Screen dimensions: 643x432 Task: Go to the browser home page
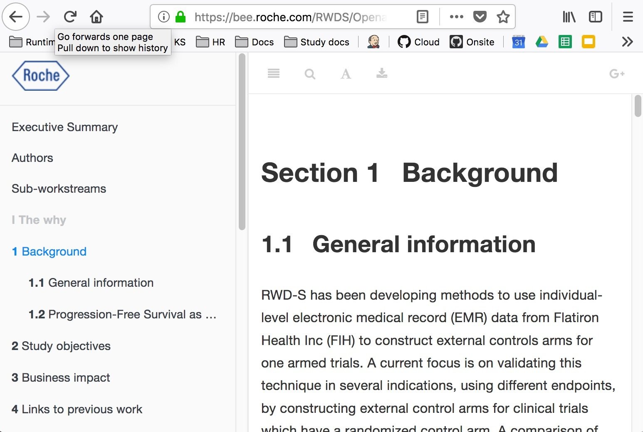pos(96,17)
